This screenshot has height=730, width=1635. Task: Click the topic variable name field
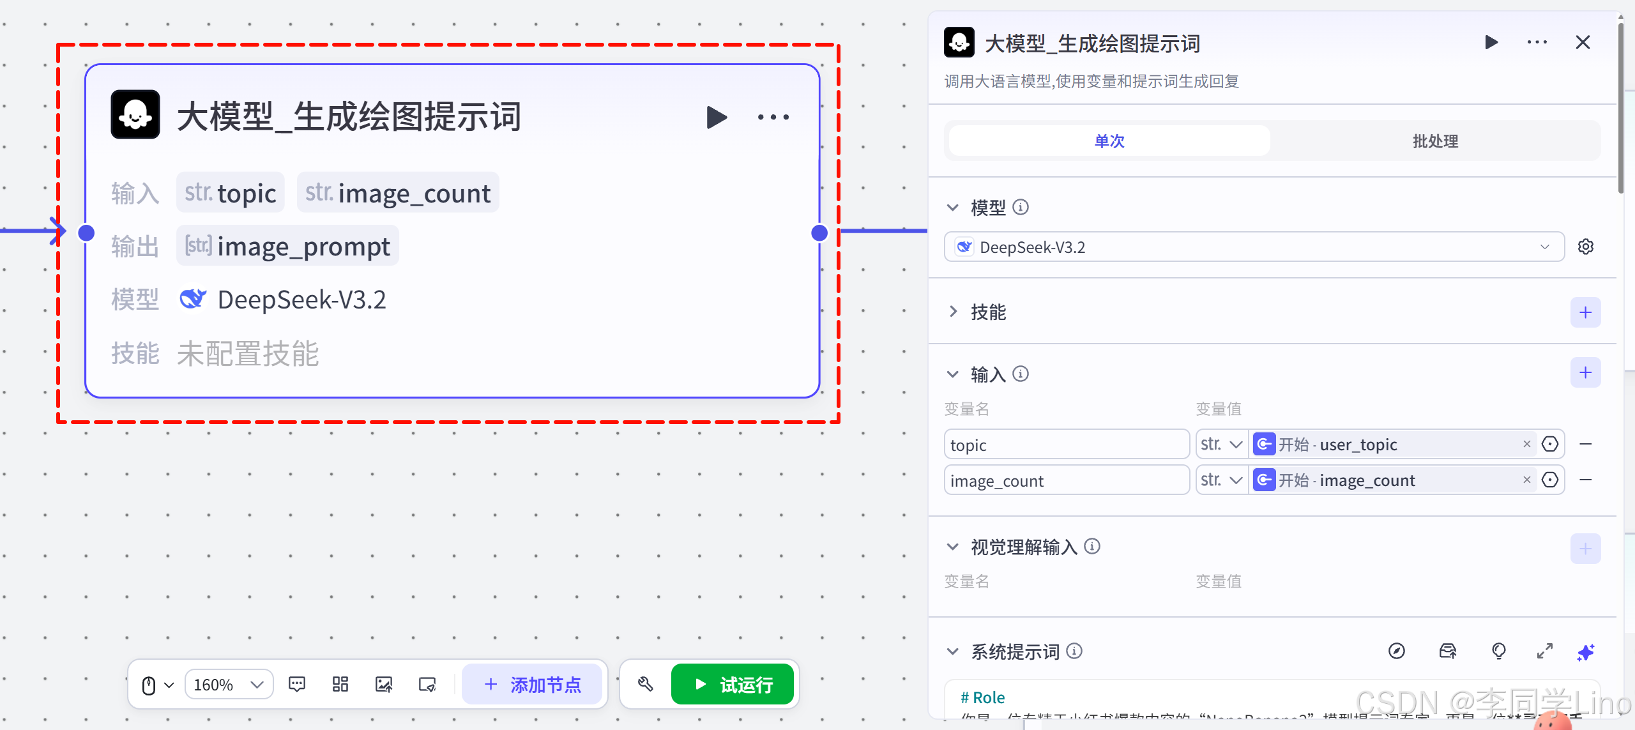point(1066,445)
